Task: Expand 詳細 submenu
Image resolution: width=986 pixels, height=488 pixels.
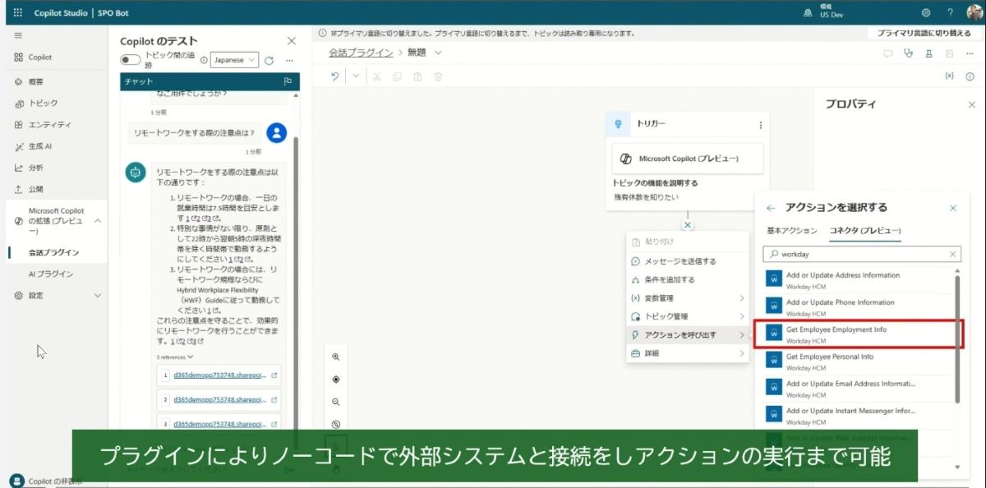Action: (x=688, y=353)
